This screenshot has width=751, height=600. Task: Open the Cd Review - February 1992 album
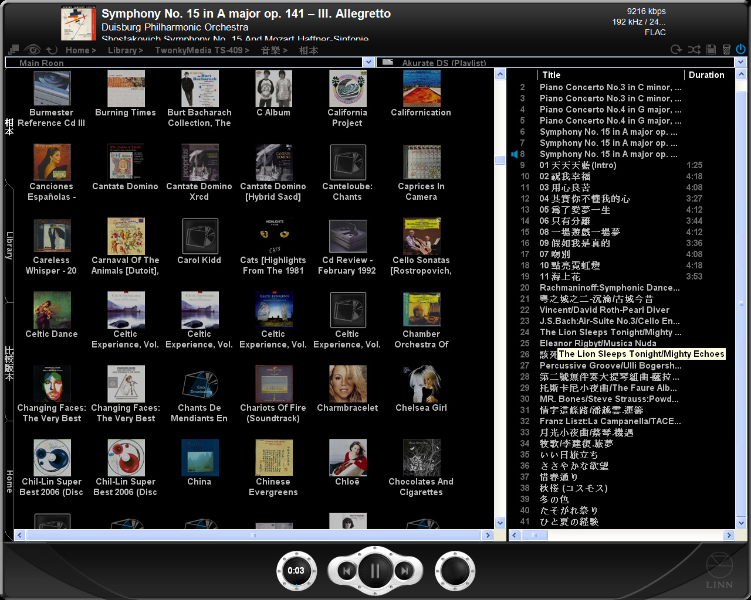pos(347,236)
